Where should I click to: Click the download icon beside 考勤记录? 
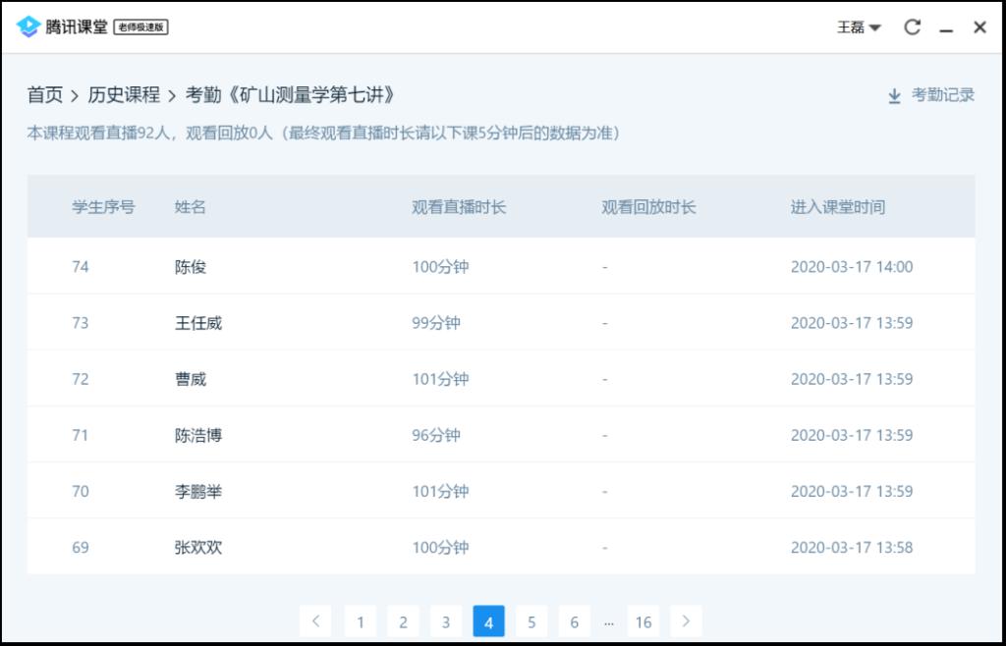tap(894, 96)
